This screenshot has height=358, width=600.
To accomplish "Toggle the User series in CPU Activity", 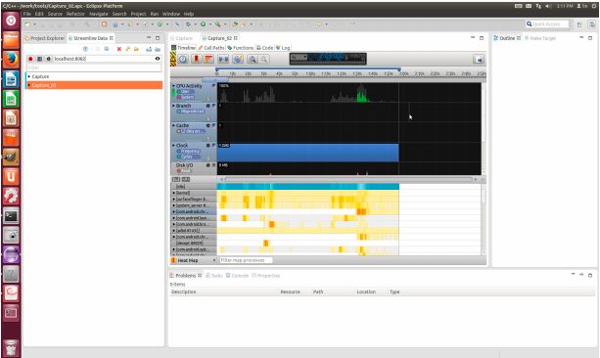I will (x=185, y=91).
